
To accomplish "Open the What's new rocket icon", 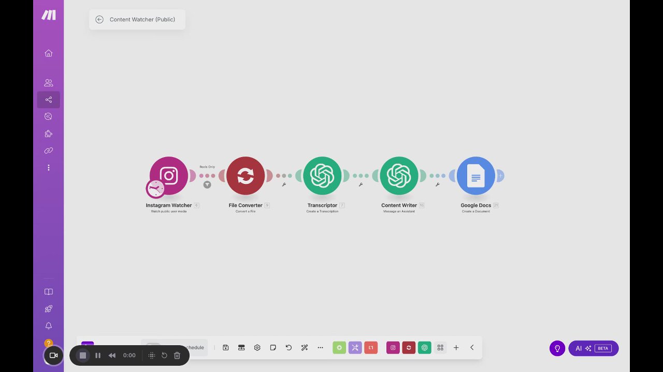I will pyautogui.click(x=49, y=309).
